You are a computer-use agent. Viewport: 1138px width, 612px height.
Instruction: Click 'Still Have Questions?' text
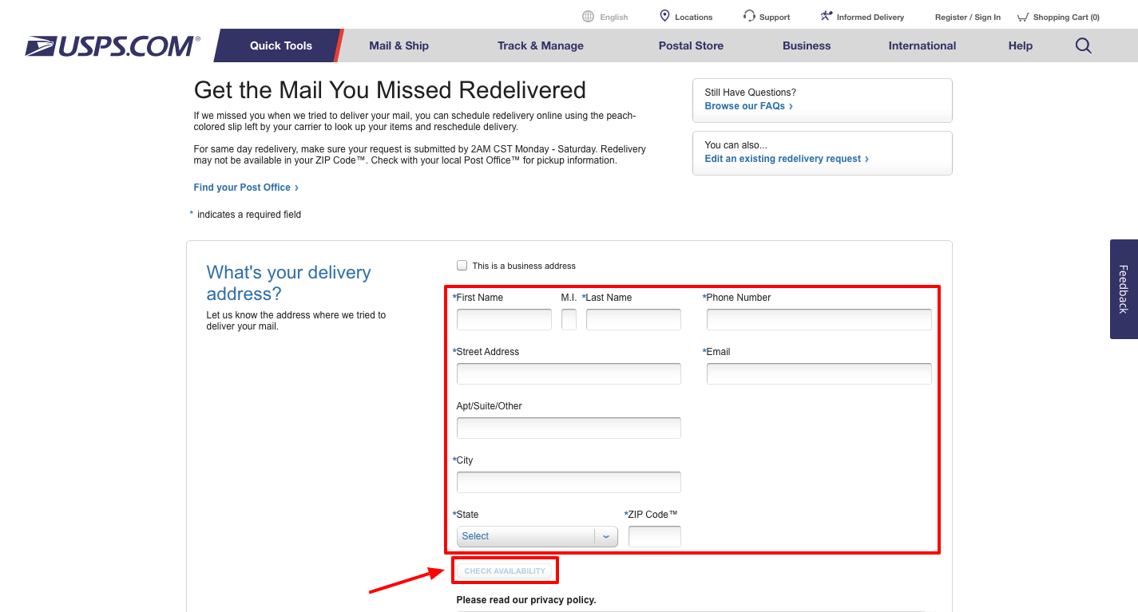pyautogui.click(x=750, y=93)
